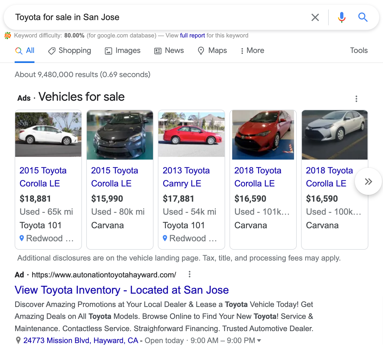Open the 2013 Toyota Camry LE listing
This screenshot has height=355, width=383.
pos(186,177)
